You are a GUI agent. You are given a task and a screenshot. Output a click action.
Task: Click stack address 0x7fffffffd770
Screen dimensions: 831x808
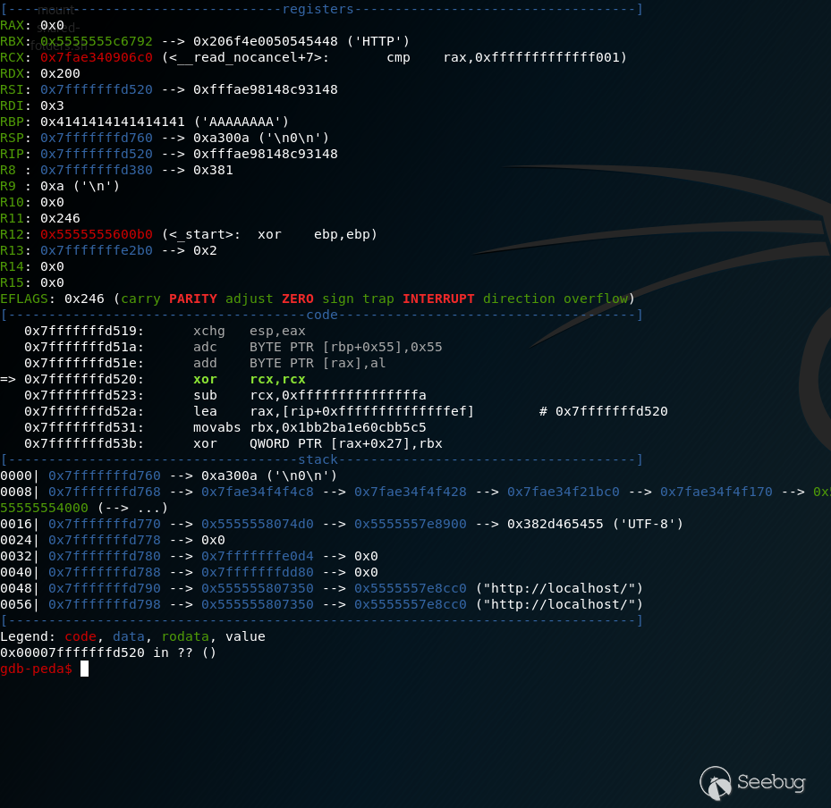(x=105, y=524)
